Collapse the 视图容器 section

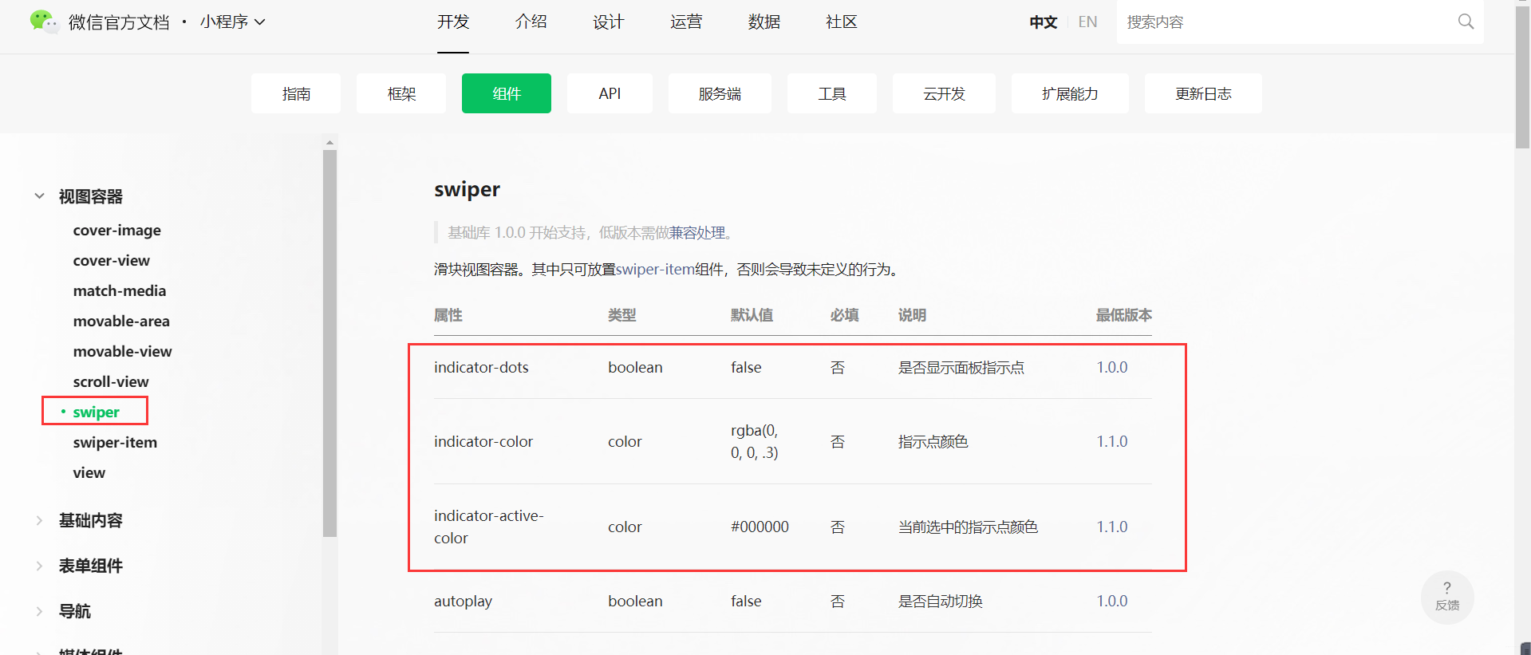pyautogui.click(x=39, y=196)
